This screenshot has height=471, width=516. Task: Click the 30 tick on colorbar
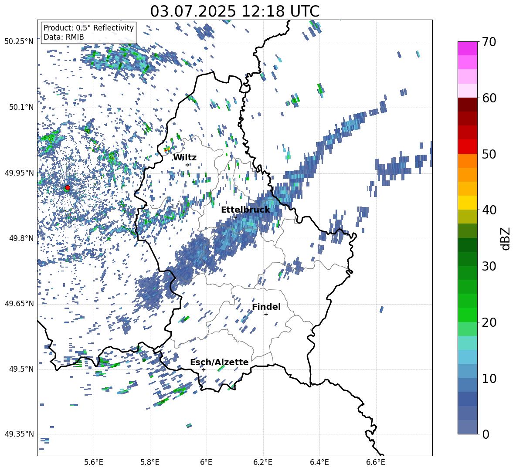pyautogui.click(x=489, y=266)
